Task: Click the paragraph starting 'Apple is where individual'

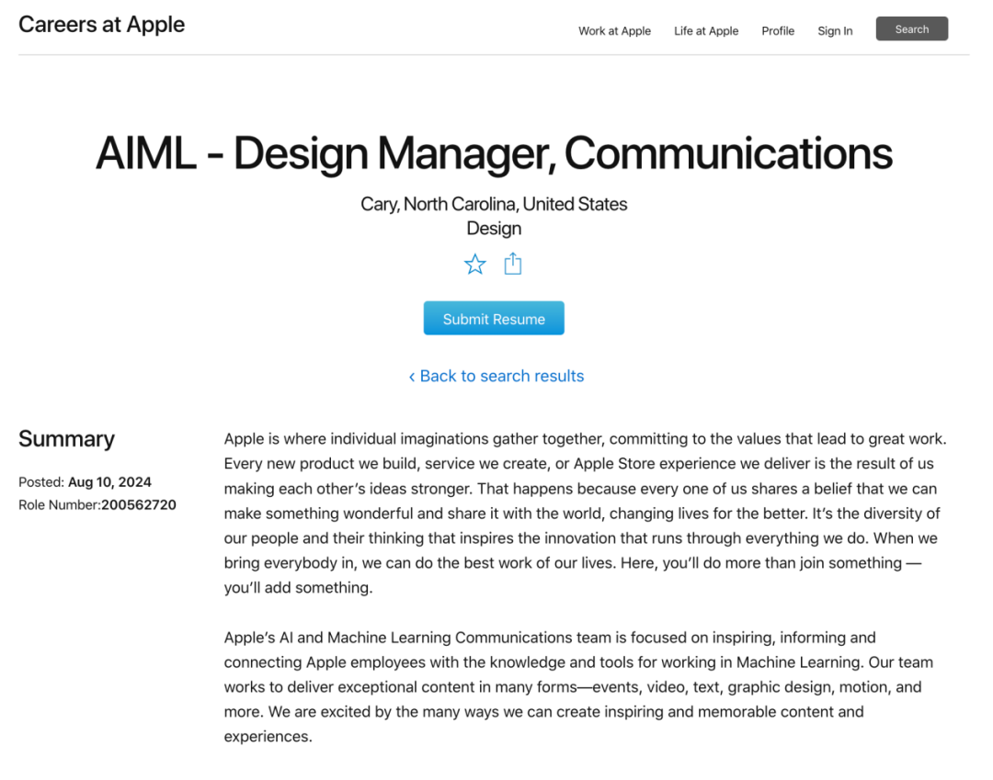Action: pos(585,513)
